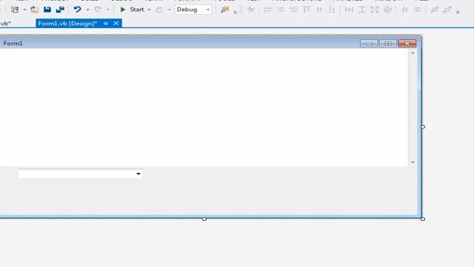Click the greyed Restart/refresh icon
Screen dimensions: 474x267
tap(159, 10)
